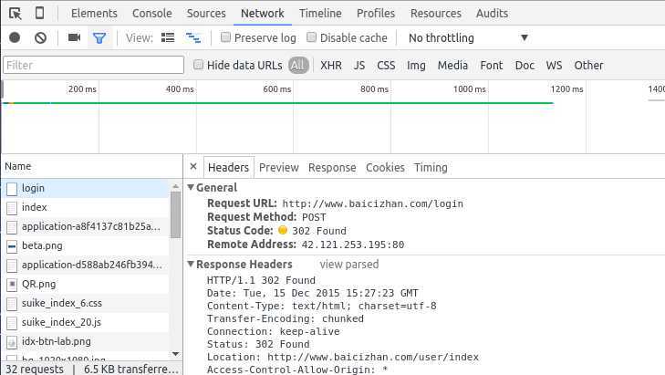665x375 pixels.
Task: Switch to the Cookies tab
Action: coord(385,168)
